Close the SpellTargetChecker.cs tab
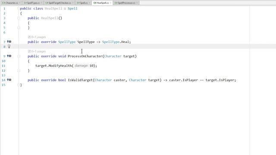 click(x=72, y=3)
